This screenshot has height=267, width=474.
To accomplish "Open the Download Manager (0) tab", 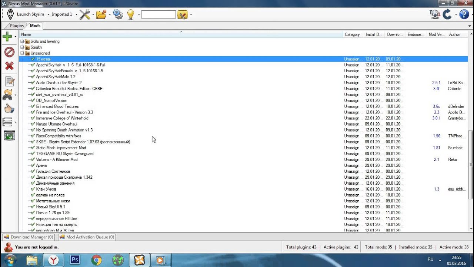I will pyautogui.click(x=29, y=237).
